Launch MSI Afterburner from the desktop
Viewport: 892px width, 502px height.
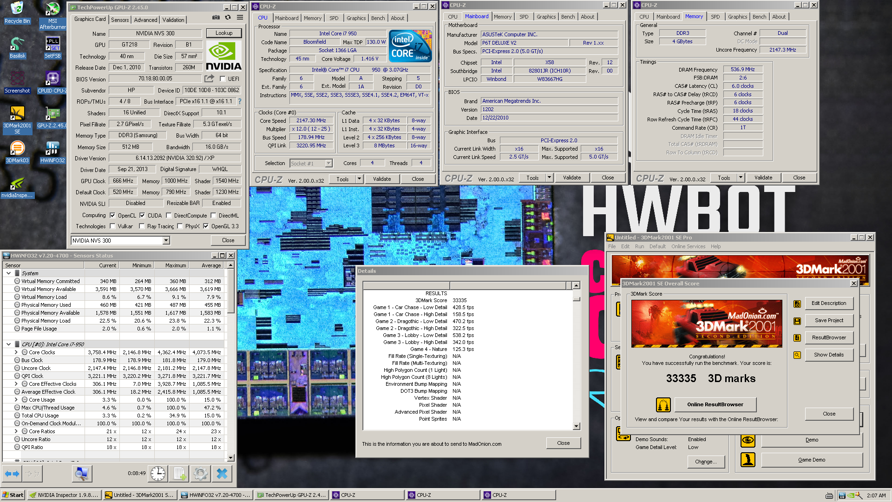coord(52,15)
